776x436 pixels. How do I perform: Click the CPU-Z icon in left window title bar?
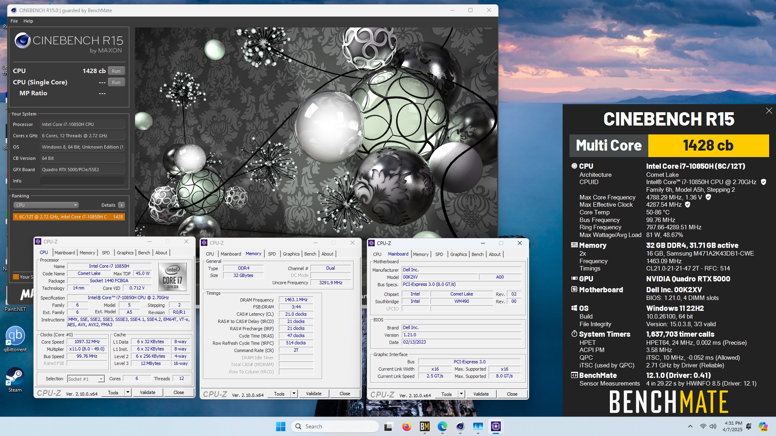[38, 241]
